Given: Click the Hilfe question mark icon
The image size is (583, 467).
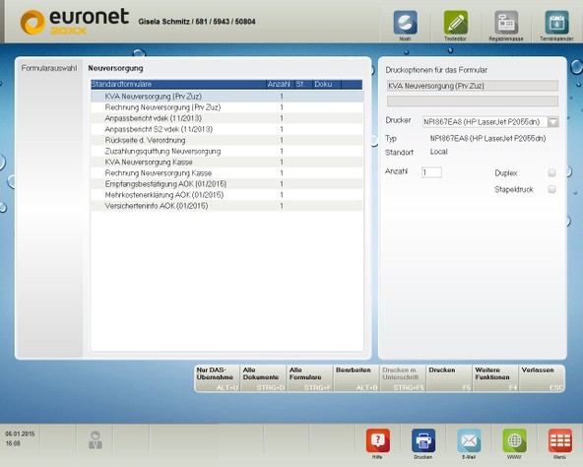Looking at the screenshot, I should (378, 440).
